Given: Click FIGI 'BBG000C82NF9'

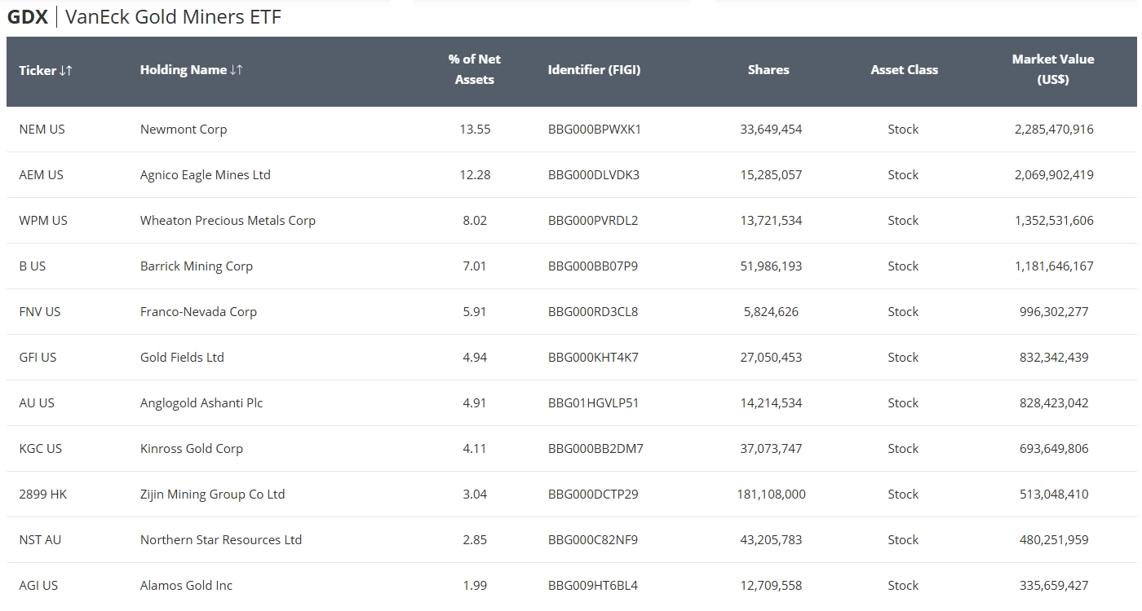Looking at the screenshot, I should point(593,540).
